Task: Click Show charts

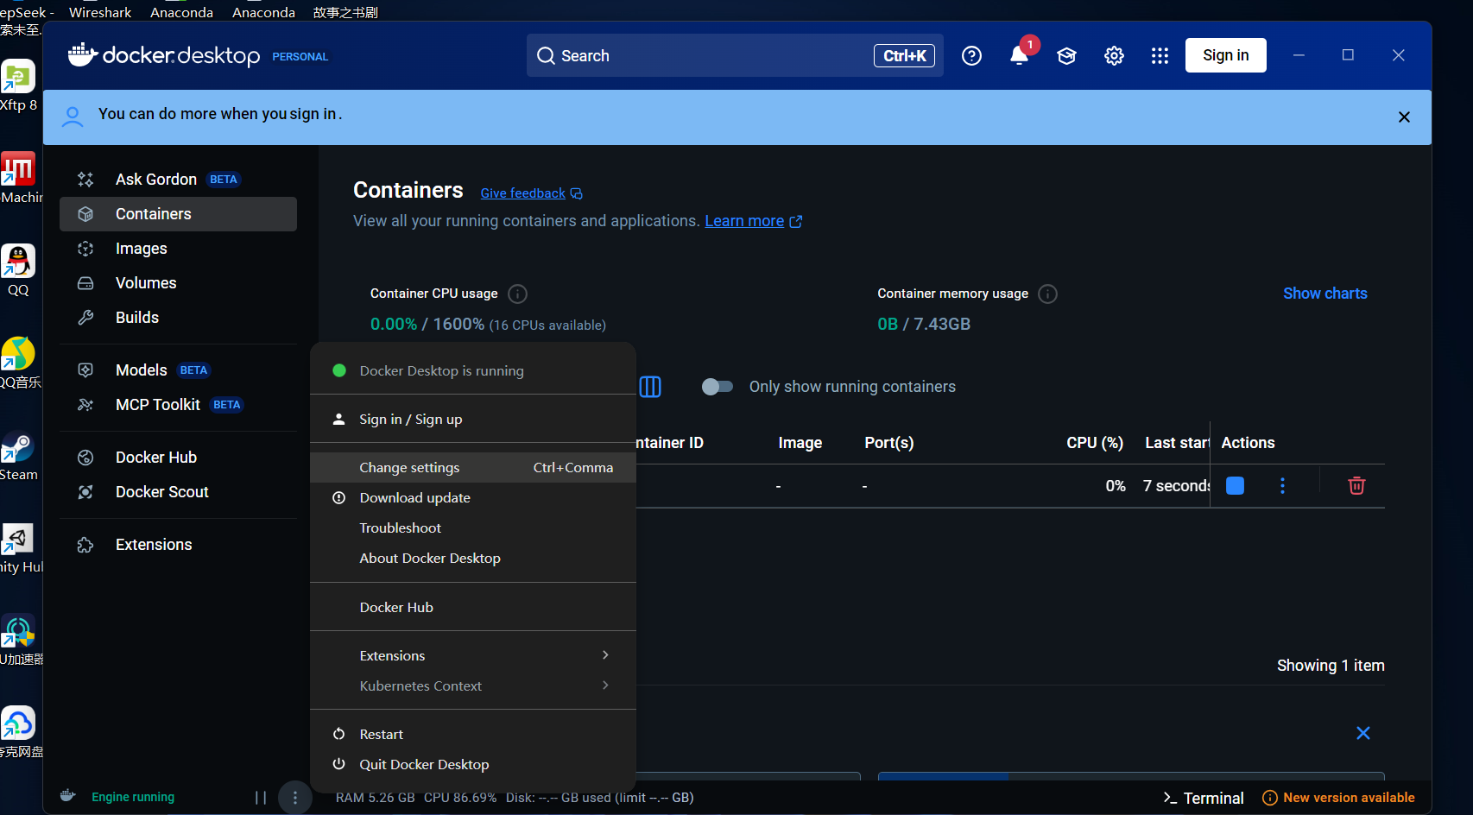Action: (x=1324, y=294)
